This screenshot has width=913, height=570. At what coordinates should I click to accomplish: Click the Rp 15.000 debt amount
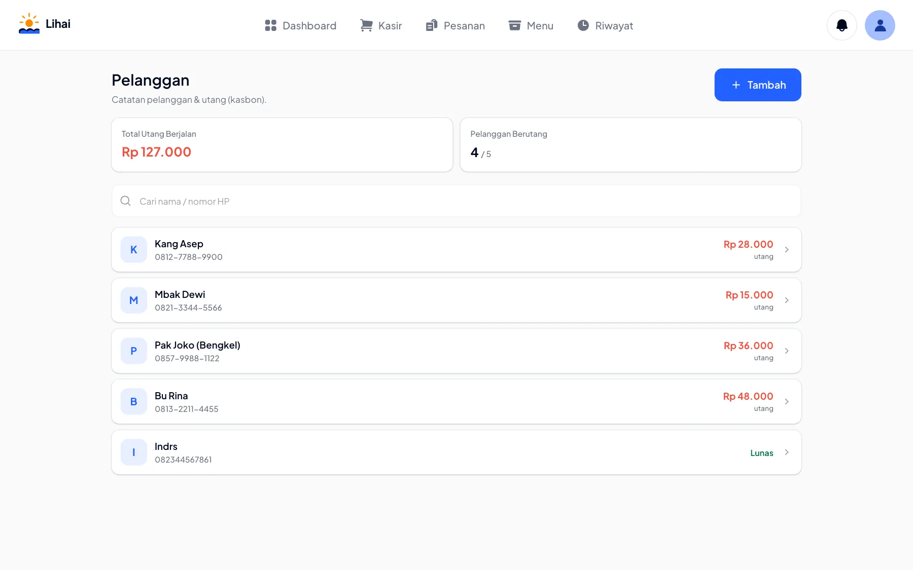point(749,295)
